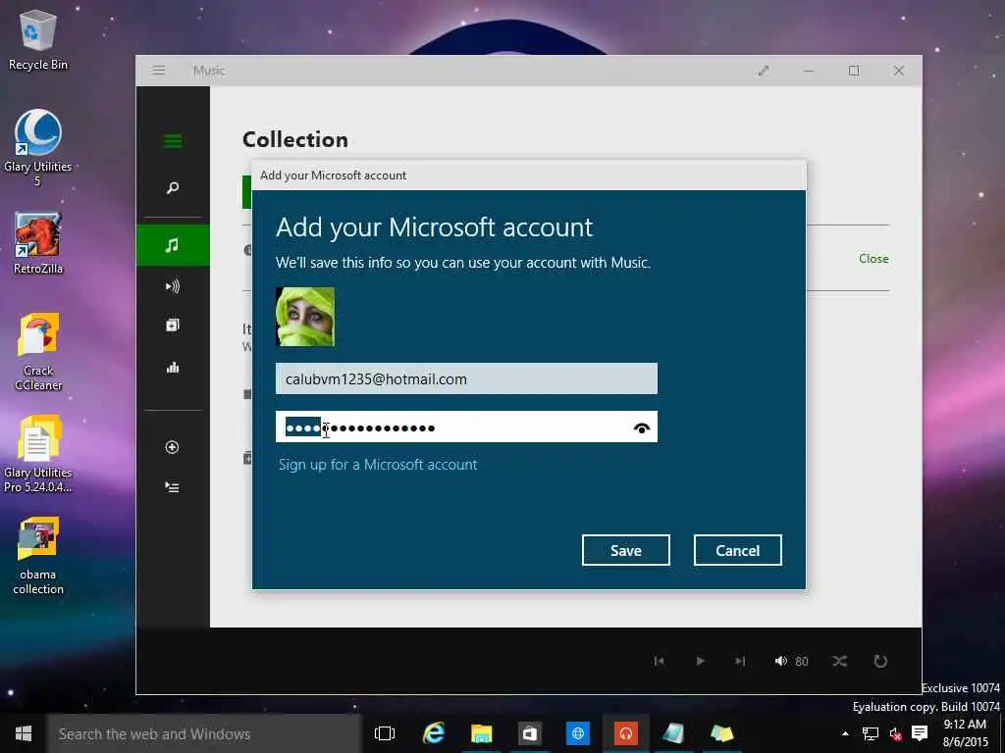The width and height of the screenshot is (1005, 753).
Task: Create new playlist with plus icon
Action: tap(173, 447)
